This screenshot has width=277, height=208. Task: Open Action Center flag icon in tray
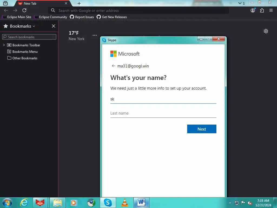coord(243,203)
